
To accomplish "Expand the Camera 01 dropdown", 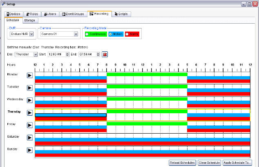I will tap(75, 34).
